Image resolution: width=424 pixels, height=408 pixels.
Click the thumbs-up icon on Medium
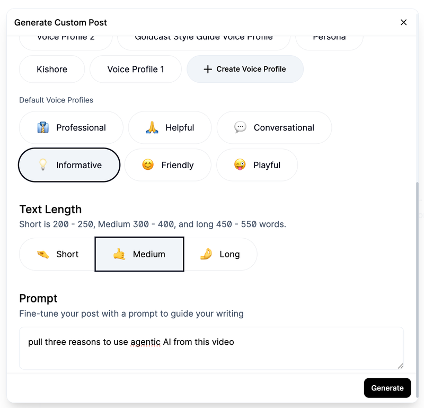[x=120, y=254]
